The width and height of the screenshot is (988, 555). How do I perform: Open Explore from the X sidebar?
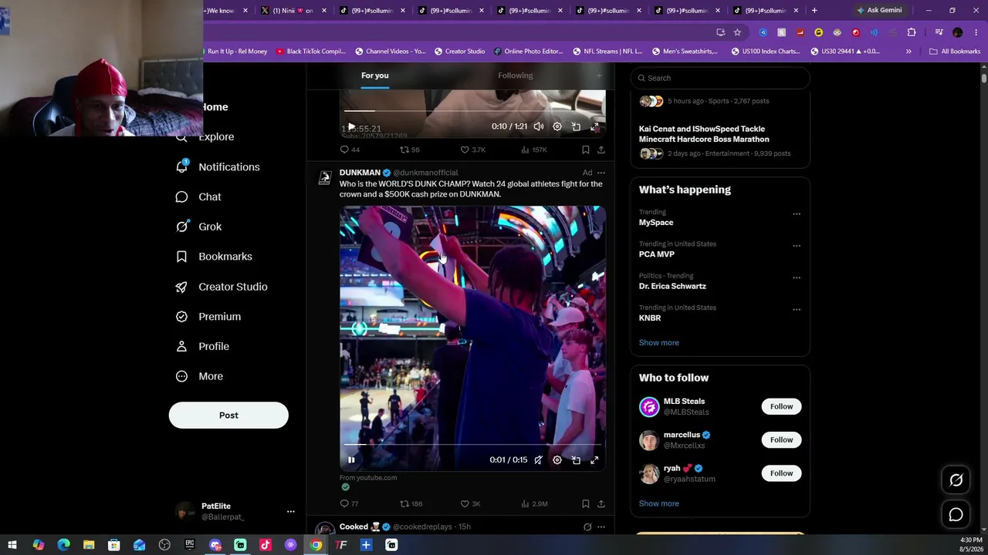click(x=205, y=136)
